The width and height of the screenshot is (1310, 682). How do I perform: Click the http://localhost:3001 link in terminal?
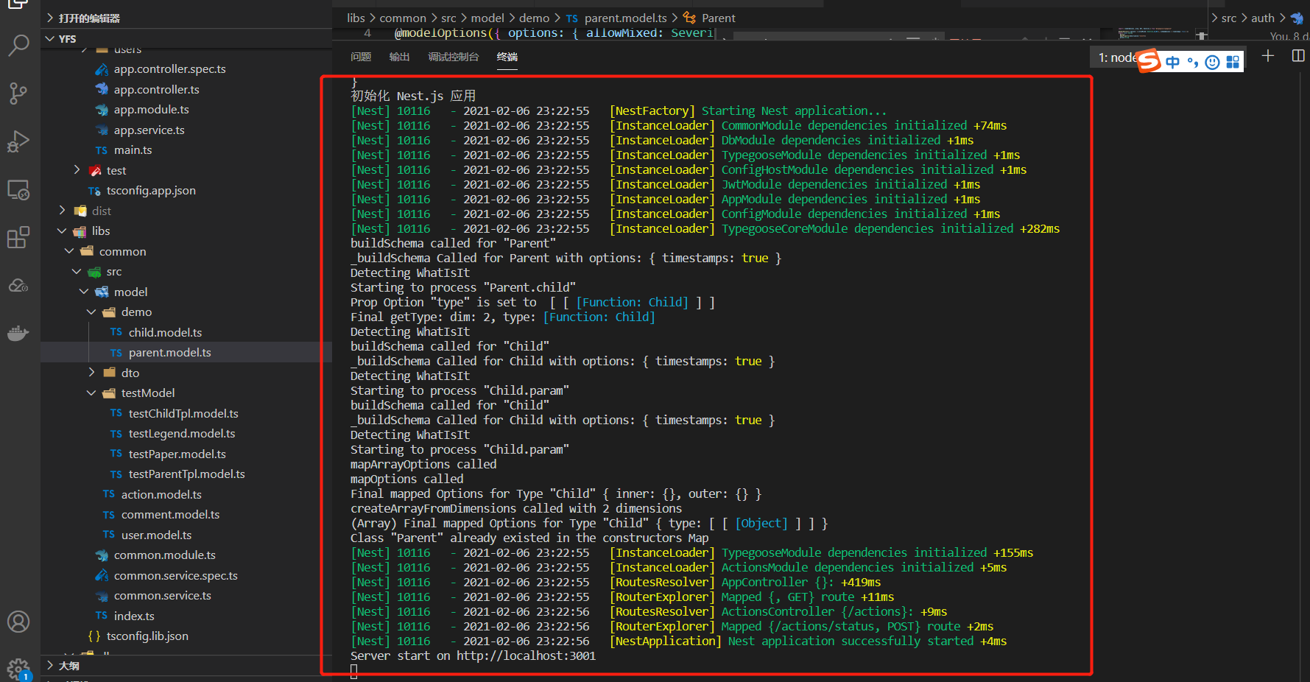point(526,655)
